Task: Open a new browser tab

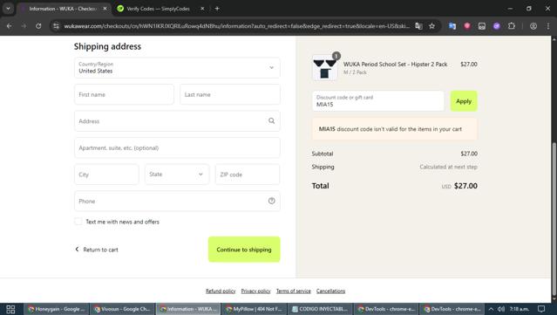Action: [217, 9]
